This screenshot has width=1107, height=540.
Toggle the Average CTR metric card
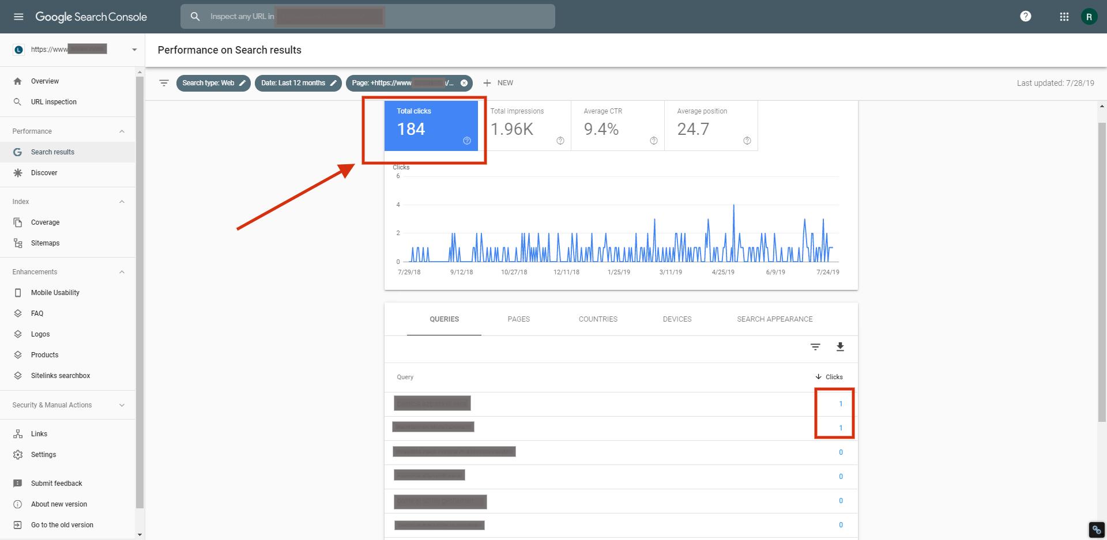[x=618, y=126]
